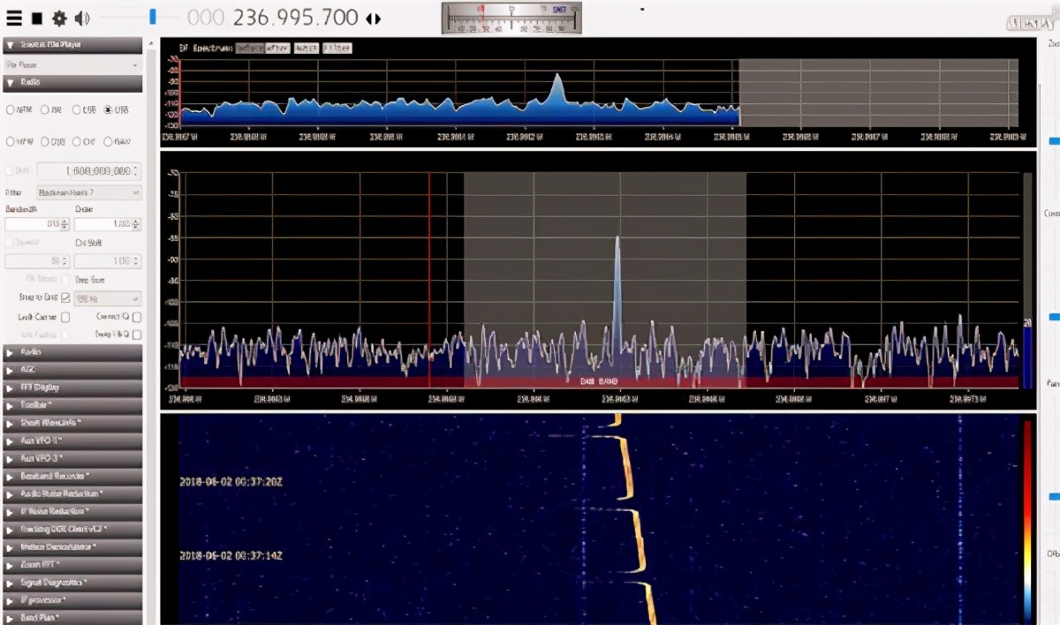Screen dimensions: 1060x625
Task: Expand the IF processor panel
Action: point(72,600)
